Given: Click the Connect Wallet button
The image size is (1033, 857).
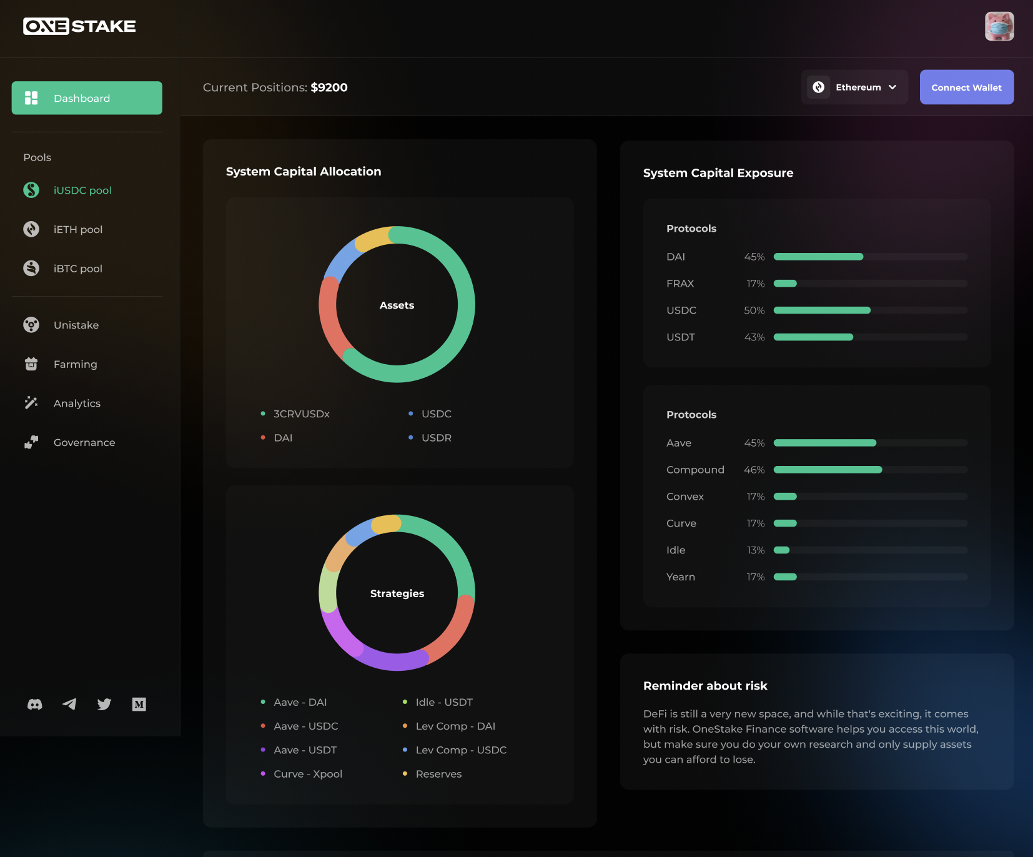Looking at the screenshot, I should pos(967,87).
